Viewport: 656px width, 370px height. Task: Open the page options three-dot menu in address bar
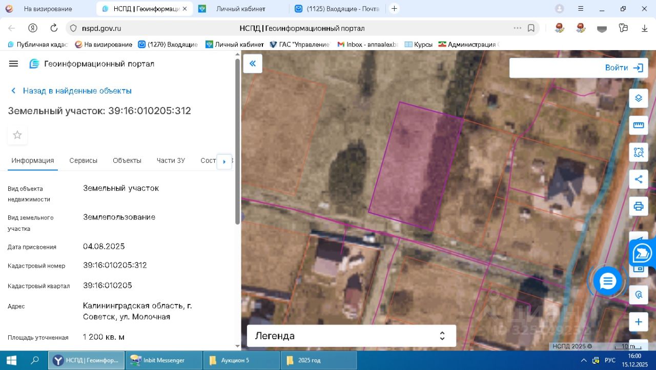[x=518, y=28]
